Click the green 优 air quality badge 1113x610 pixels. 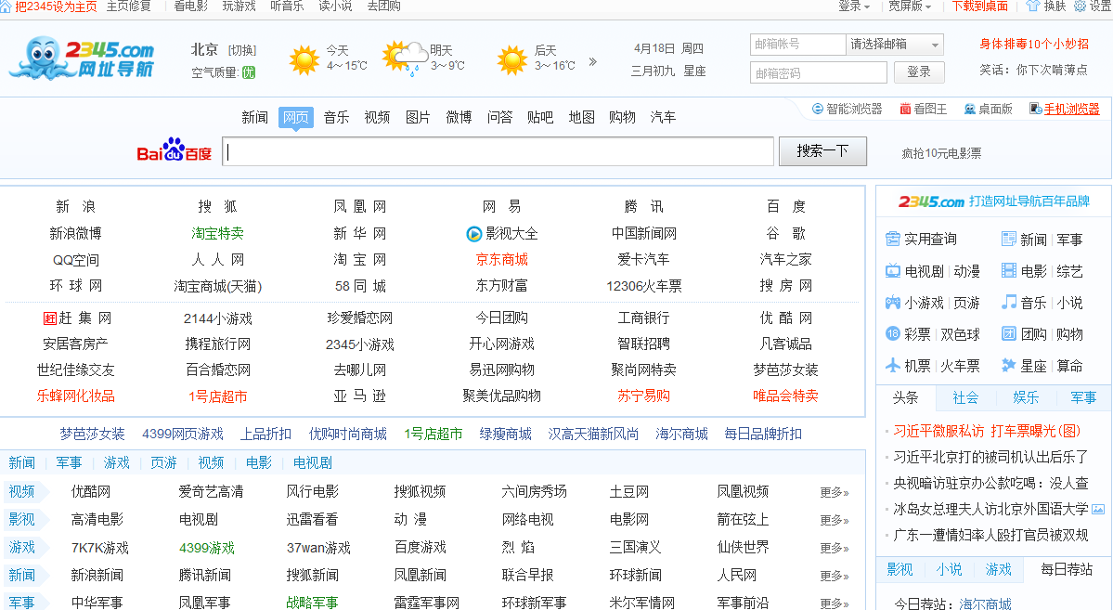[x=249, y=72]
